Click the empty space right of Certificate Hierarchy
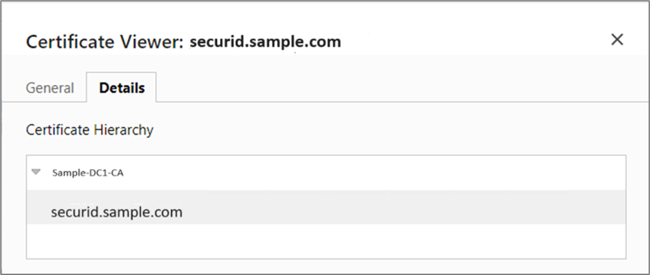The width and height of the screenshot is (650, 275). point(399,130)
